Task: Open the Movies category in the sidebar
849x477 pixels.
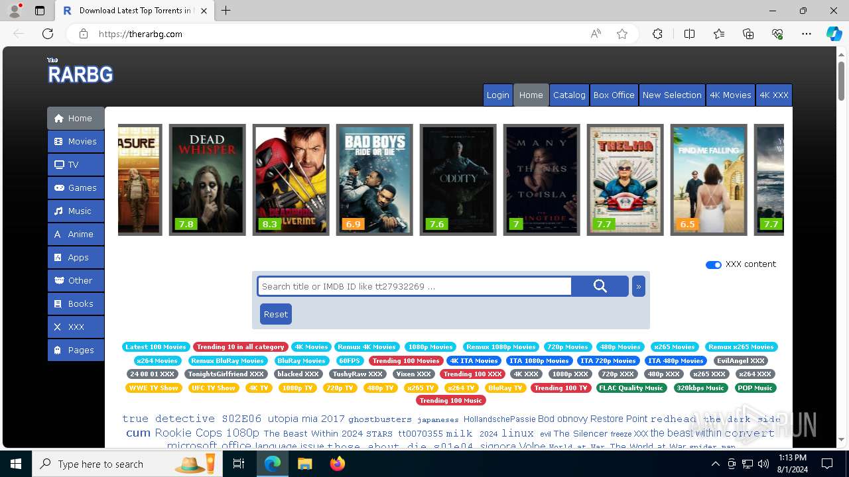Action: tap(76, 141)
